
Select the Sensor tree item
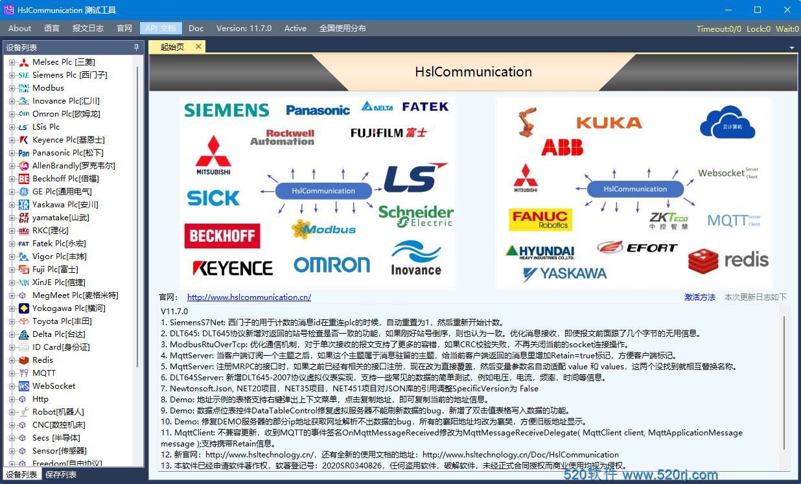pyautogui.click(x=60, y=451)
